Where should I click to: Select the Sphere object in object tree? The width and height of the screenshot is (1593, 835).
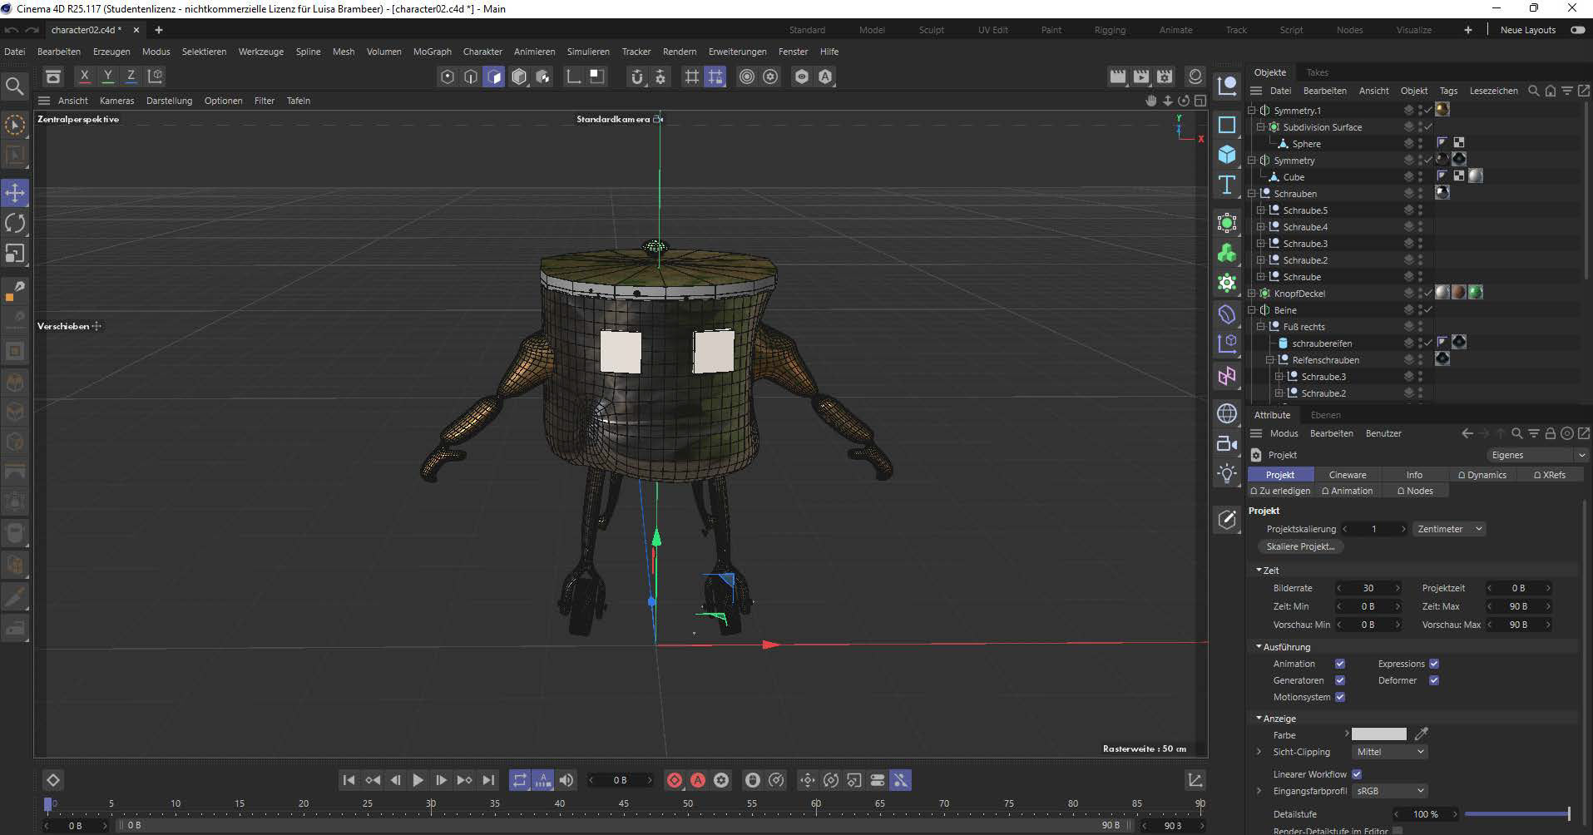point(1306,144)
